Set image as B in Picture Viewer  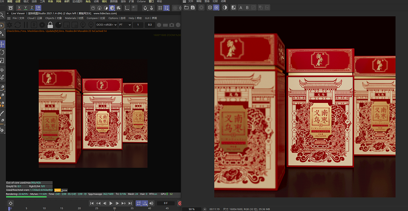point(247,7)
